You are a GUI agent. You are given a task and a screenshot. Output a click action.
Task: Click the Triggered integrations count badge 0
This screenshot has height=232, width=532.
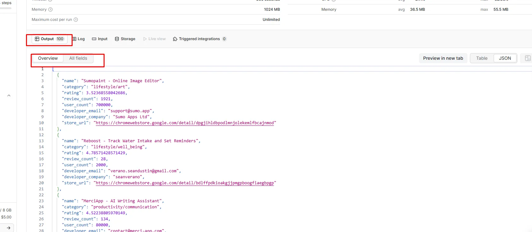[x=224, y=39]
